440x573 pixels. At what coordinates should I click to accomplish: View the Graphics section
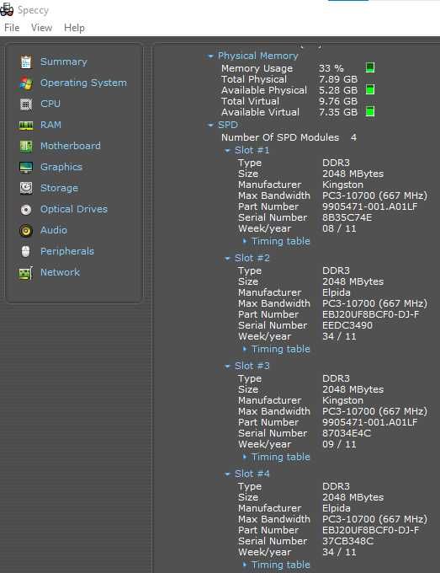[x=61, y=167]
